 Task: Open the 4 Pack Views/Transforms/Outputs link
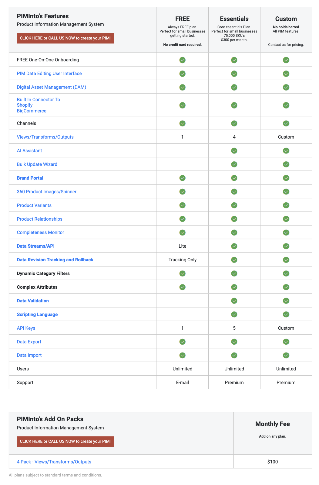click(54, 462)
